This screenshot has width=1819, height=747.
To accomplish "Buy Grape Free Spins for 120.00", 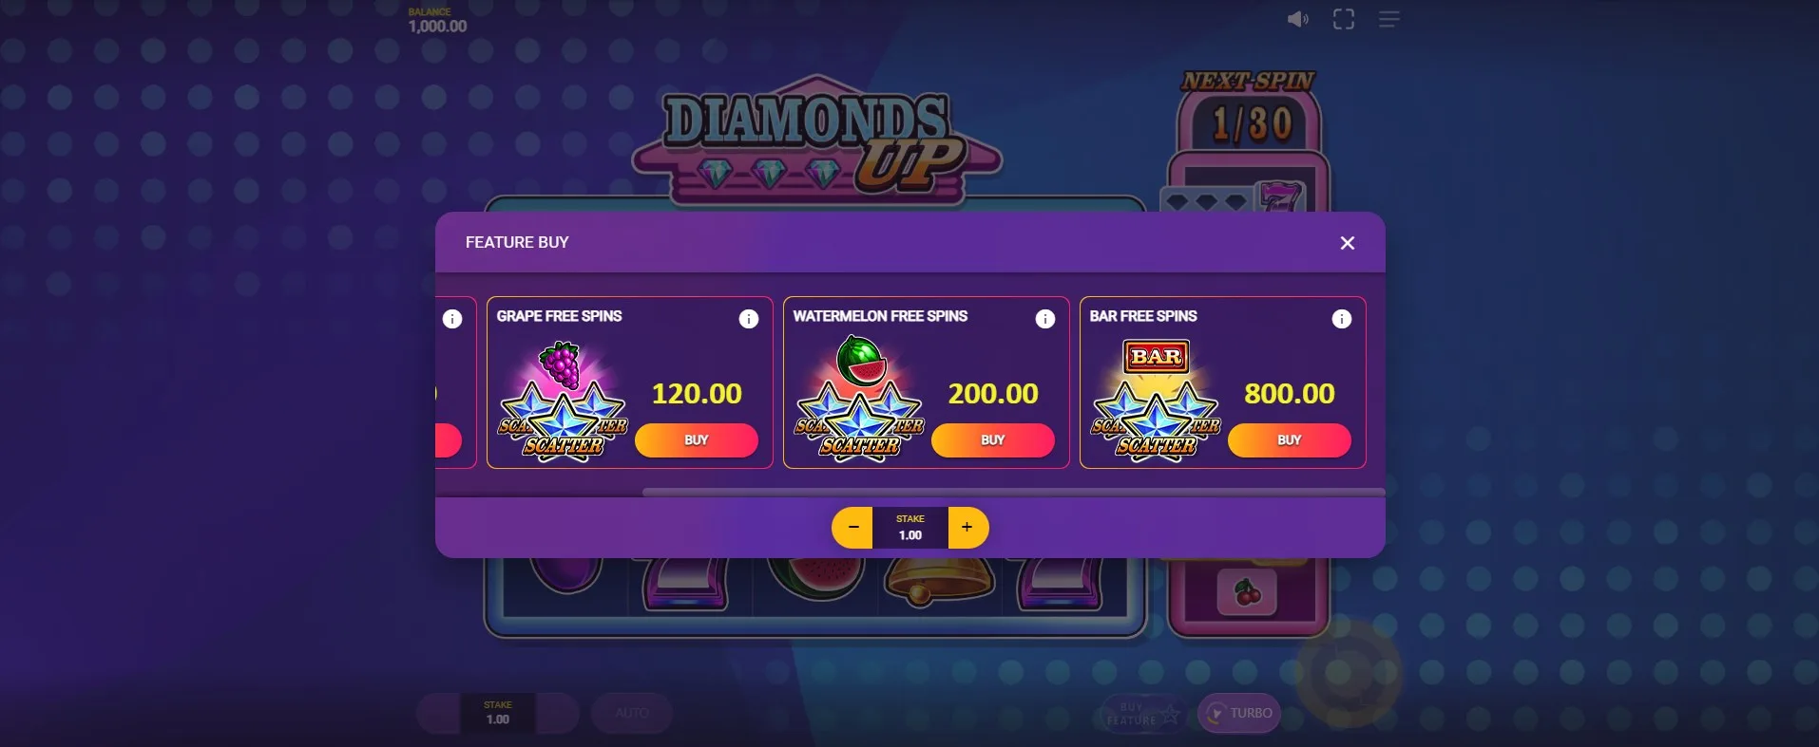I will [x=697, y=440].
